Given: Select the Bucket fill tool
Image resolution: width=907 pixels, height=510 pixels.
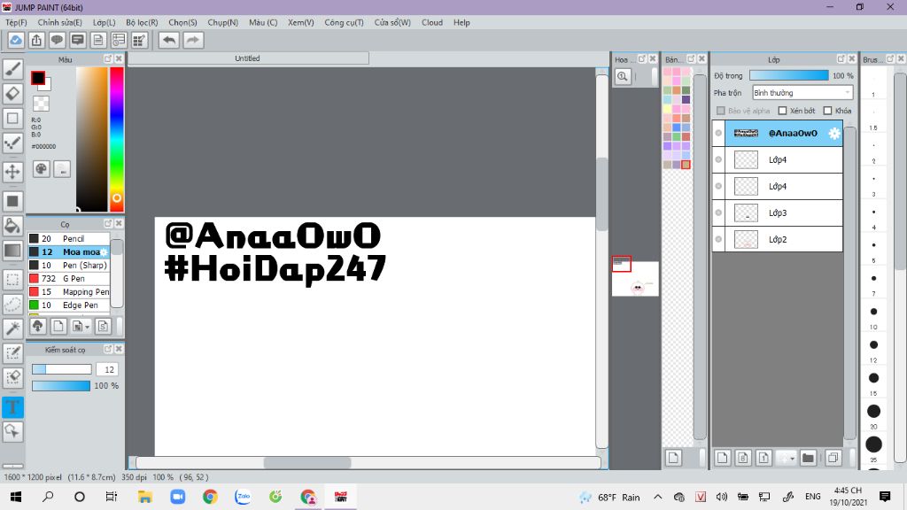Looking at the screenshot, I should click(12, 226).
